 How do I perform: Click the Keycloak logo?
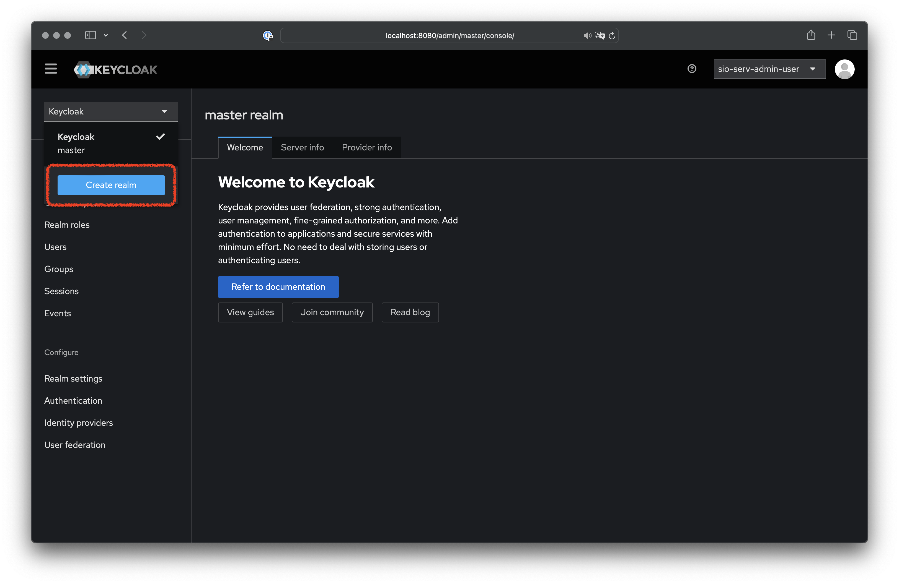115,70
